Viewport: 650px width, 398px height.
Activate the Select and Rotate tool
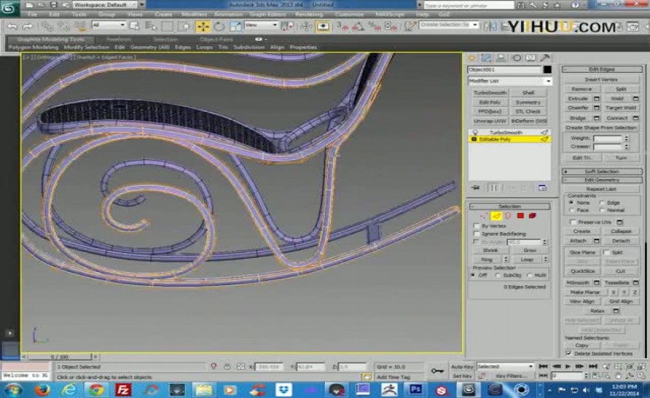220,27
